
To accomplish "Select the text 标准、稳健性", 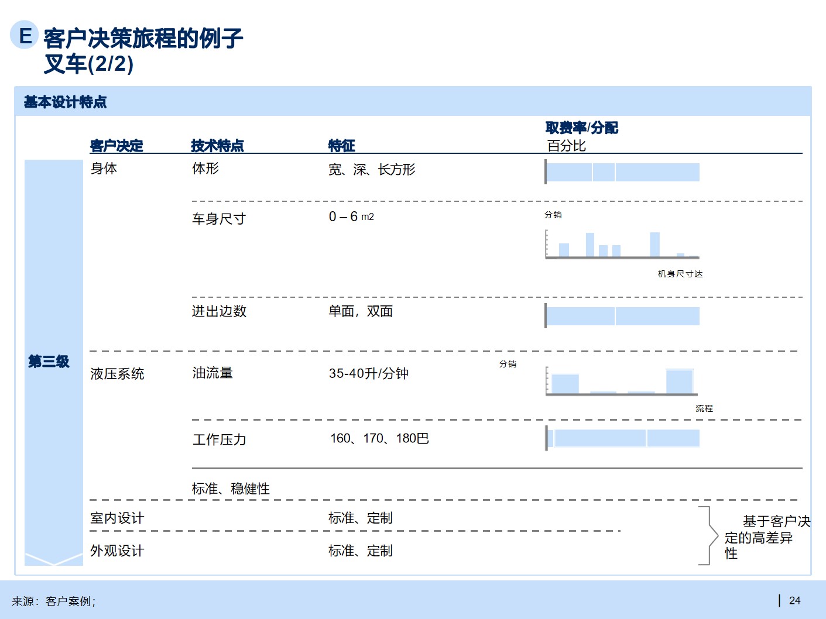I will 231,489.
